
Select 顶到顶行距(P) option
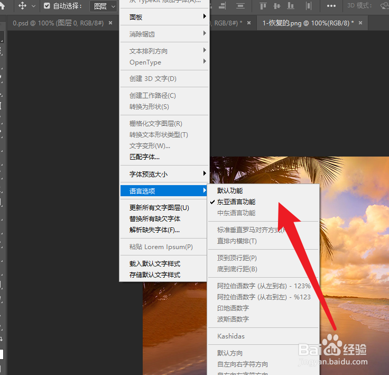(263, 258)
